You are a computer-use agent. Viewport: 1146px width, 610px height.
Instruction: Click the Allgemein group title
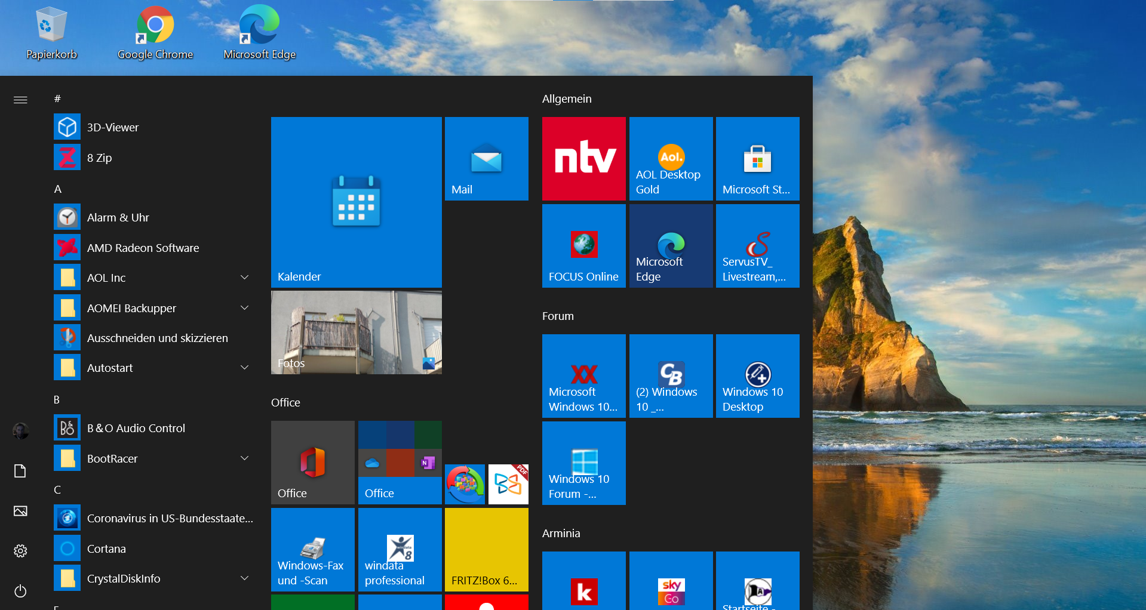point(567,99)
